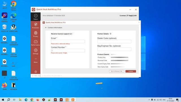The image size is (181, 102).
Task: Click the Quick Heal logo in the main title bar
Action: tap(33, 9)
